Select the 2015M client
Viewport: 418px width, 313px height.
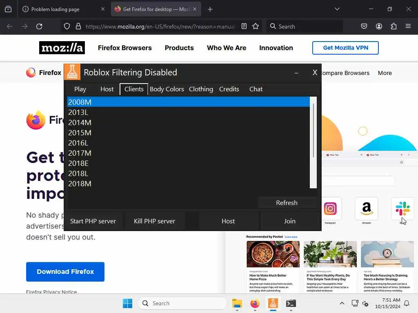click(x=189, y=132)
